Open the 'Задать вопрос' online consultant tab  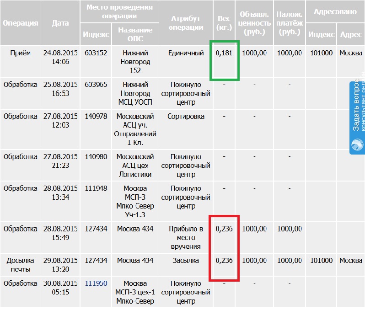pyautogui.click(x=357, y=118)
